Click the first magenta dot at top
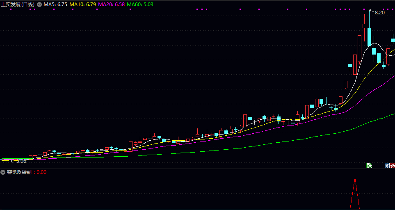This screenshot has height=210, width=395. coord(198,9)
